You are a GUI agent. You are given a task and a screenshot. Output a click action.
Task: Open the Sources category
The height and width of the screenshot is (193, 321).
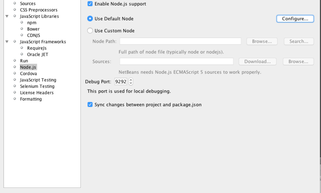(x=28, y=4)
